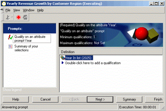
Task: Click the Next button
Action: (x=100, y=99)
